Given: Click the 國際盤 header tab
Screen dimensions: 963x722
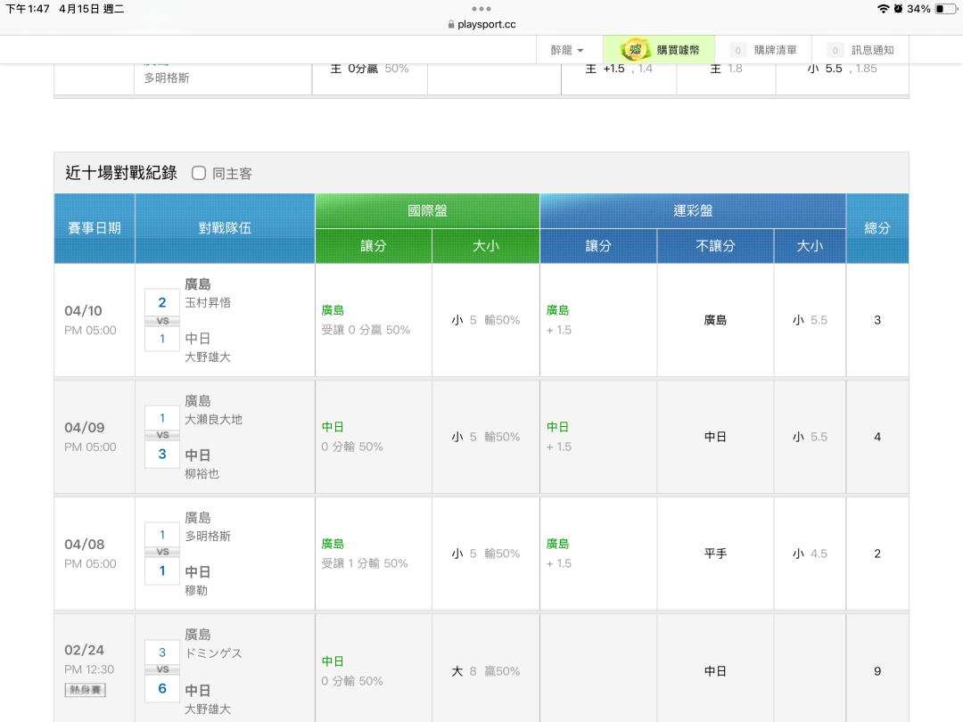Looking at the screenshot, I should [427, 210].
